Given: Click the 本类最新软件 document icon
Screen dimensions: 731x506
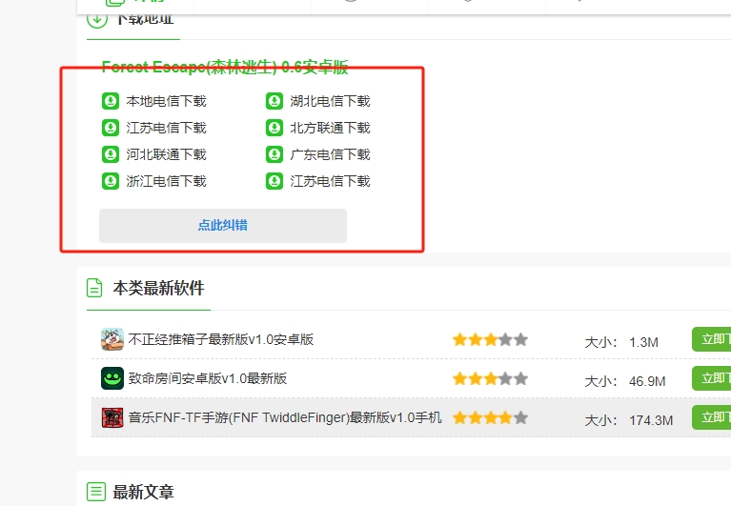Looking at the screenshot, I should 94,288.
